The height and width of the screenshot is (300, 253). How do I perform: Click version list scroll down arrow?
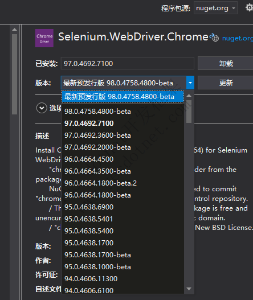(x=189, y=289)
